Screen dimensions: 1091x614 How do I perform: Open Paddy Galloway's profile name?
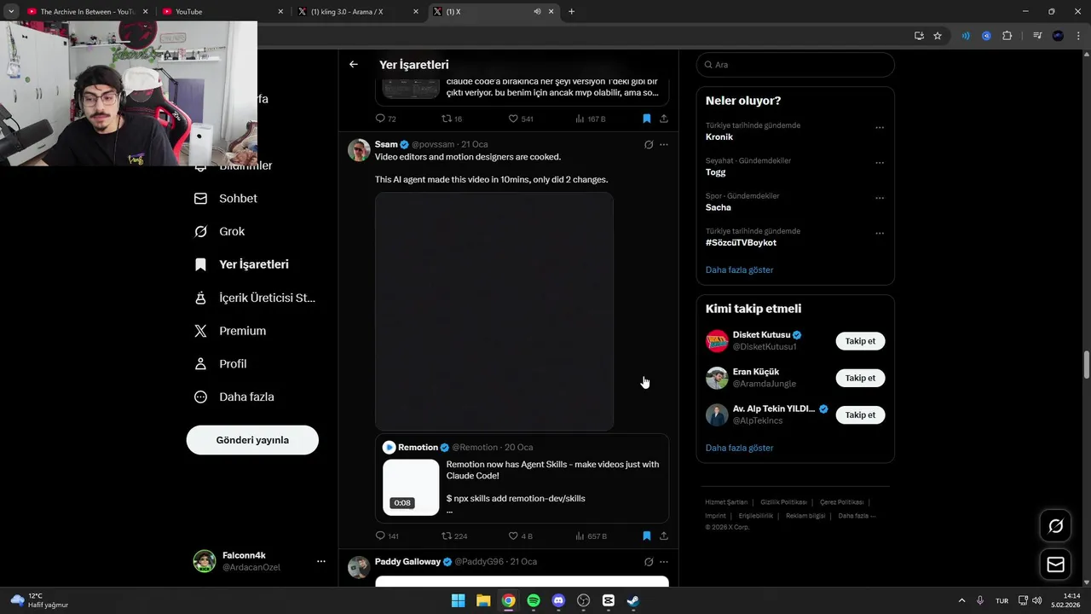point(407,562)
